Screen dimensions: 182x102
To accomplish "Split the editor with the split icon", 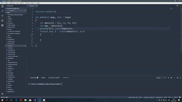I will 177,6.
